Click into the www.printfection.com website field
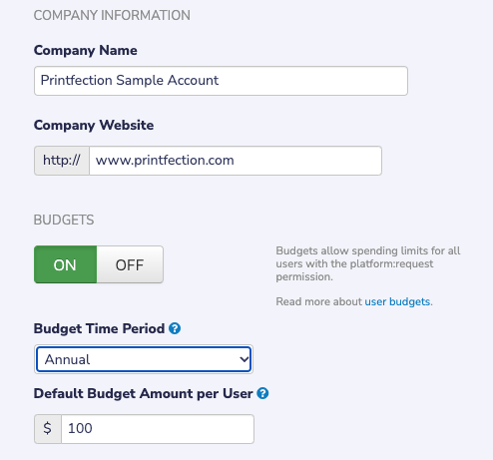 coord(236,161)
